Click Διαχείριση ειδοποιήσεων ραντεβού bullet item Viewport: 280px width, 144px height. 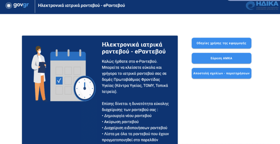click(135, 128)
